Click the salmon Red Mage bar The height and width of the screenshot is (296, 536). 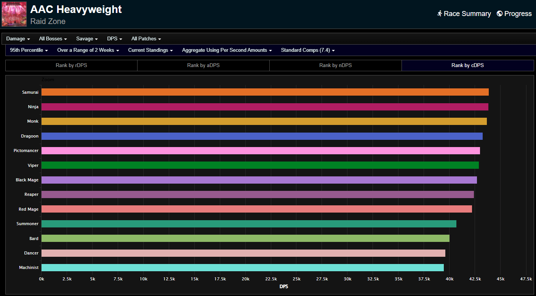pos(257,209)
